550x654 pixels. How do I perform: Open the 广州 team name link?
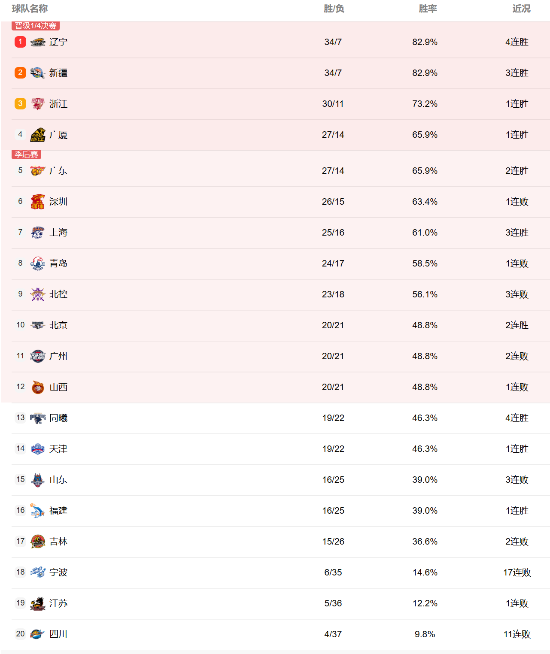58,356
